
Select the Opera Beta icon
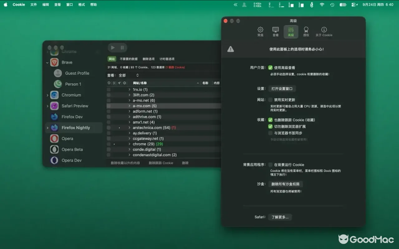[x=54, y=149]
